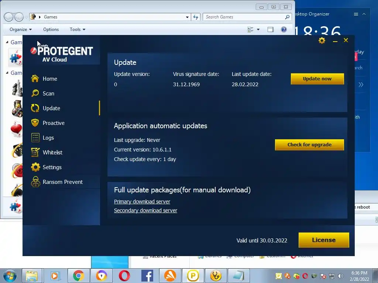Open Facebook from the taskbar
This screenshot has width=378, height=283.
(147, 276)
